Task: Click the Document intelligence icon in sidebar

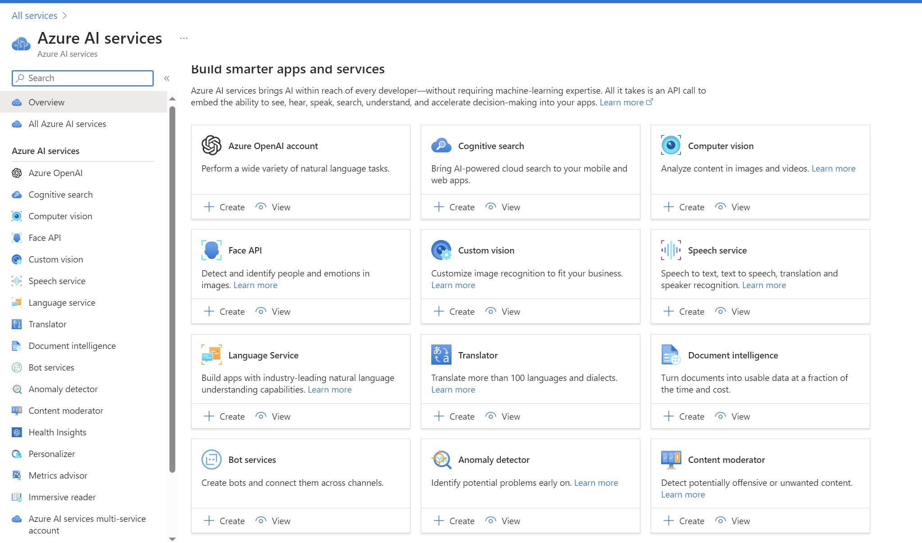Action: pyautogui.click(x=17, y=345)
